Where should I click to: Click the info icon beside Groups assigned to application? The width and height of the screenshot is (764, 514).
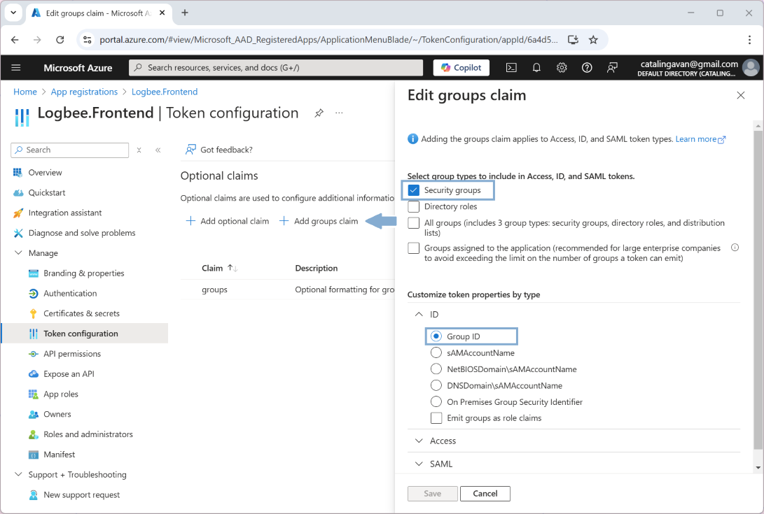(735, 248)
